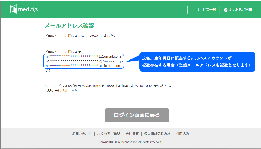Open よくあるご質問 in the top header
This screenshot has width=261, height=149.
(x=240, y=10)
